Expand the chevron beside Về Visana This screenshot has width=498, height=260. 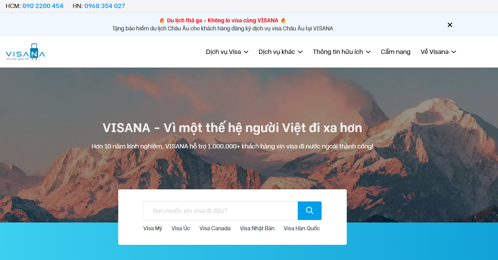454,52
